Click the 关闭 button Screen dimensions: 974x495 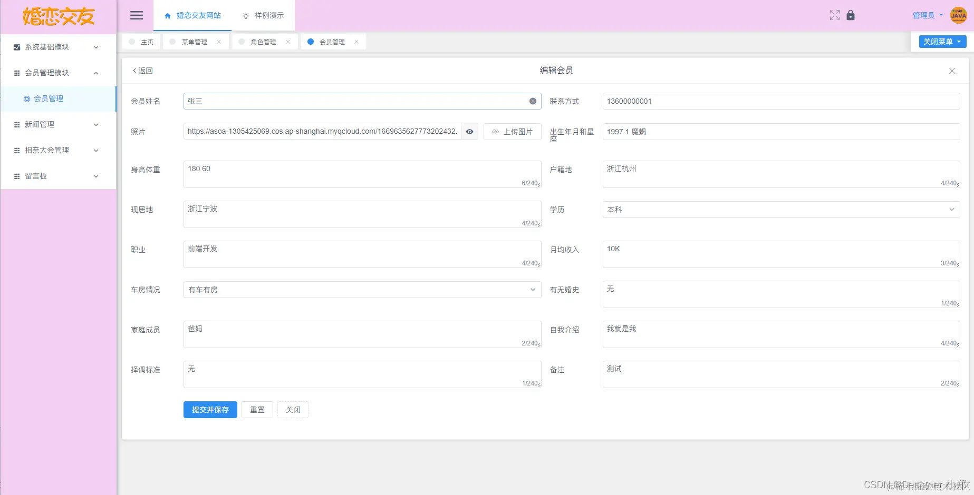(x=293, y=410)
